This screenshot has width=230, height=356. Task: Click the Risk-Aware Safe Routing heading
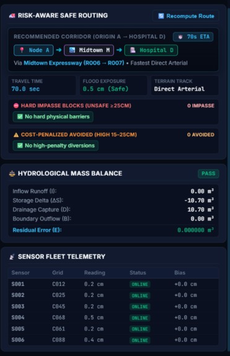coord(63,16)
